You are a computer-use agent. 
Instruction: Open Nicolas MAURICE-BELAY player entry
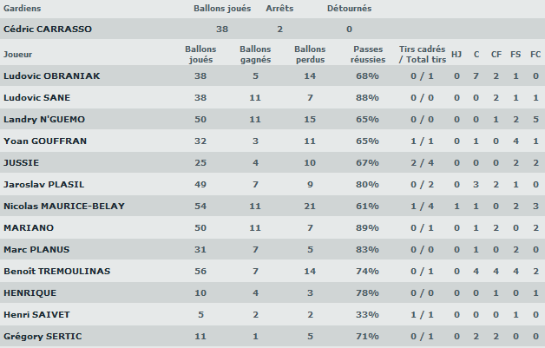[x=64, y=206]
